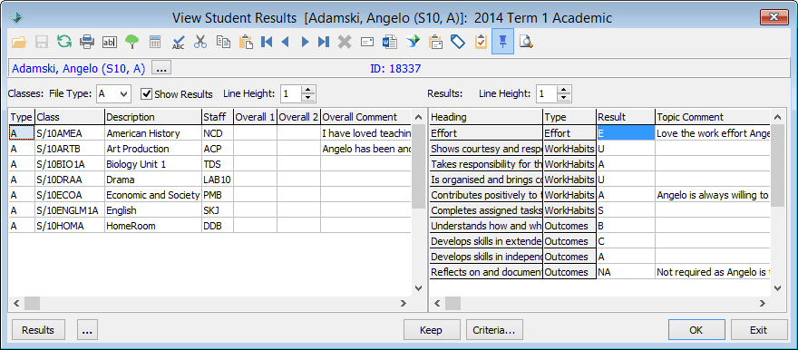Click the blue tag toolbar icon
The image size is (798, 350).
pos(458,43)
